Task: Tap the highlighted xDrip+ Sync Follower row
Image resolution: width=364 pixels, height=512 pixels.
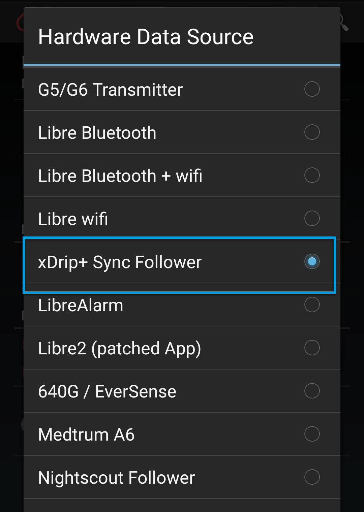Action: tap(120, 261)
